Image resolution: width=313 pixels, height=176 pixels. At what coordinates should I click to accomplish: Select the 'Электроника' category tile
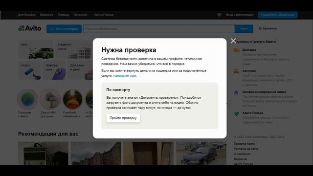pos(54,71)
